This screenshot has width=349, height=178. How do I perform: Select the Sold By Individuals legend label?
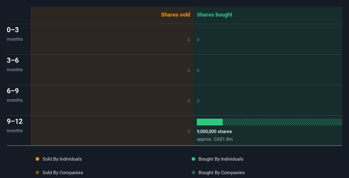(x=62, y=159)
